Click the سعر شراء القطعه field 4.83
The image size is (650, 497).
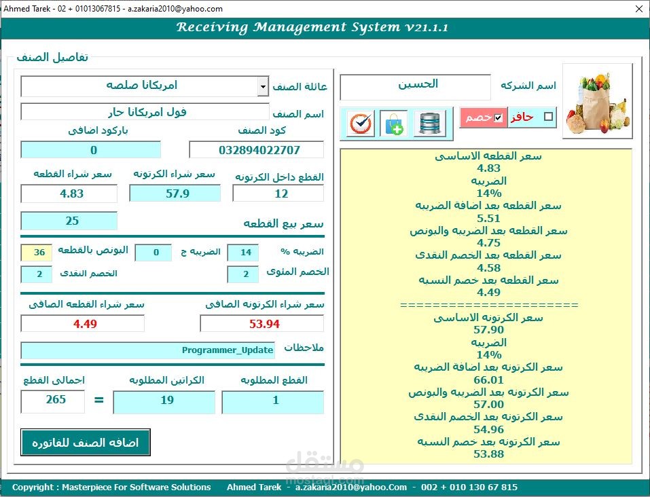(69, 194)
